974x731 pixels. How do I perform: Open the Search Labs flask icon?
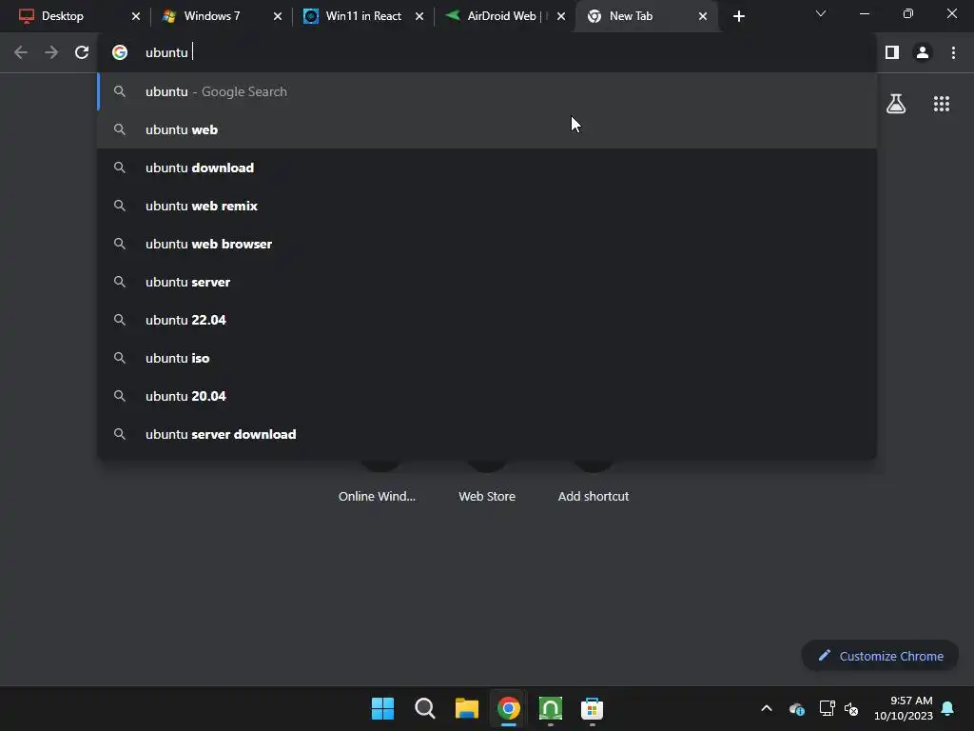[x=896, y=104]
